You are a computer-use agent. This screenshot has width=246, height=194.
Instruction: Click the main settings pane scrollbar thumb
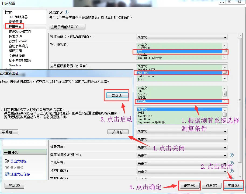240,100
